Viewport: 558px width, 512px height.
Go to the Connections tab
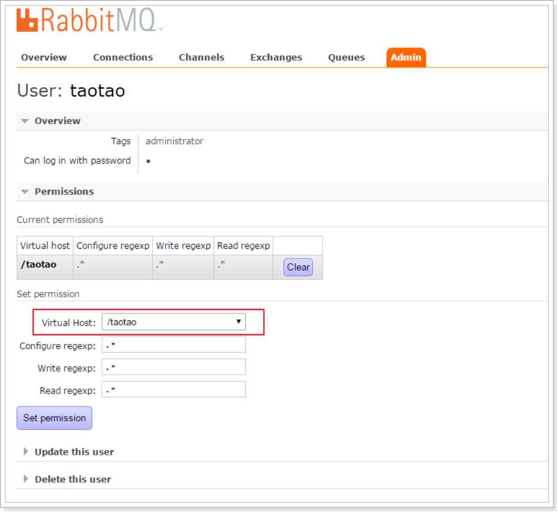coord(123,57)
